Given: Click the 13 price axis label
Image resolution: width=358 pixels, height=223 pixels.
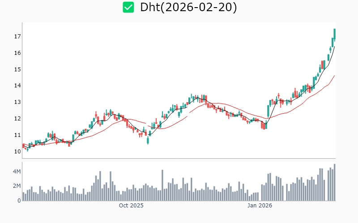Looking at the screenshot, I should click(17, 102).
